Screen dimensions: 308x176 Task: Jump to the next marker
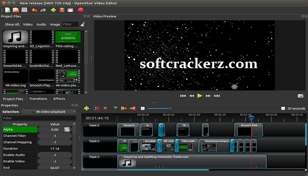click(132, 108)
